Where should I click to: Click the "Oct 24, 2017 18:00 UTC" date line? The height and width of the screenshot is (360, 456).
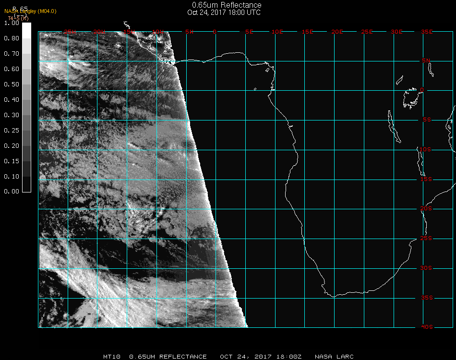[x=224, y=12]
